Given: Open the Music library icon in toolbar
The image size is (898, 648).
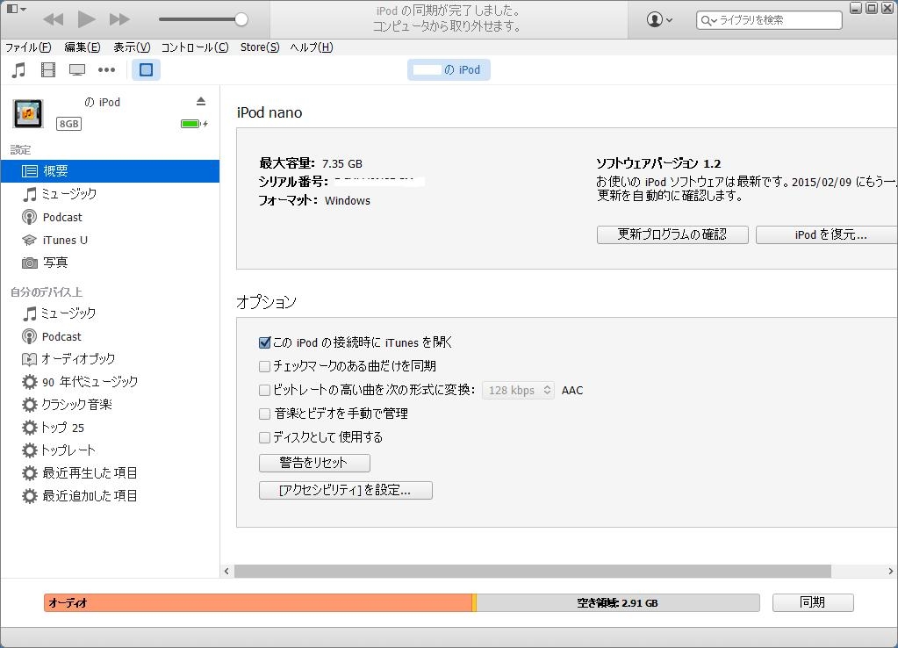Looking at the screenshot, I should tap(19, 70).
